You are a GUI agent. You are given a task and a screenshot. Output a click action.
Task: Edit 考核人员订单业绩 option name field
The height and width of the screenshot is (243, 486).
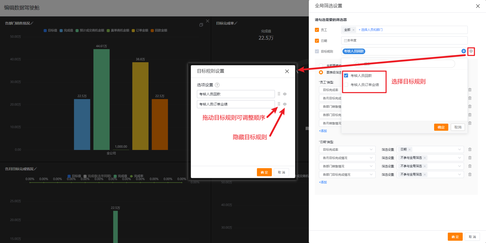coord(236,104)
